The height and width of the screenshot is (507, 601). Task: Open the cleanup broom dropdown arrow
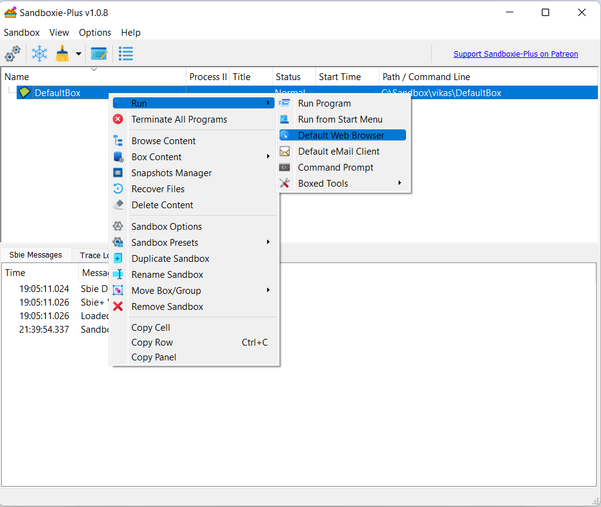point(78,54)
